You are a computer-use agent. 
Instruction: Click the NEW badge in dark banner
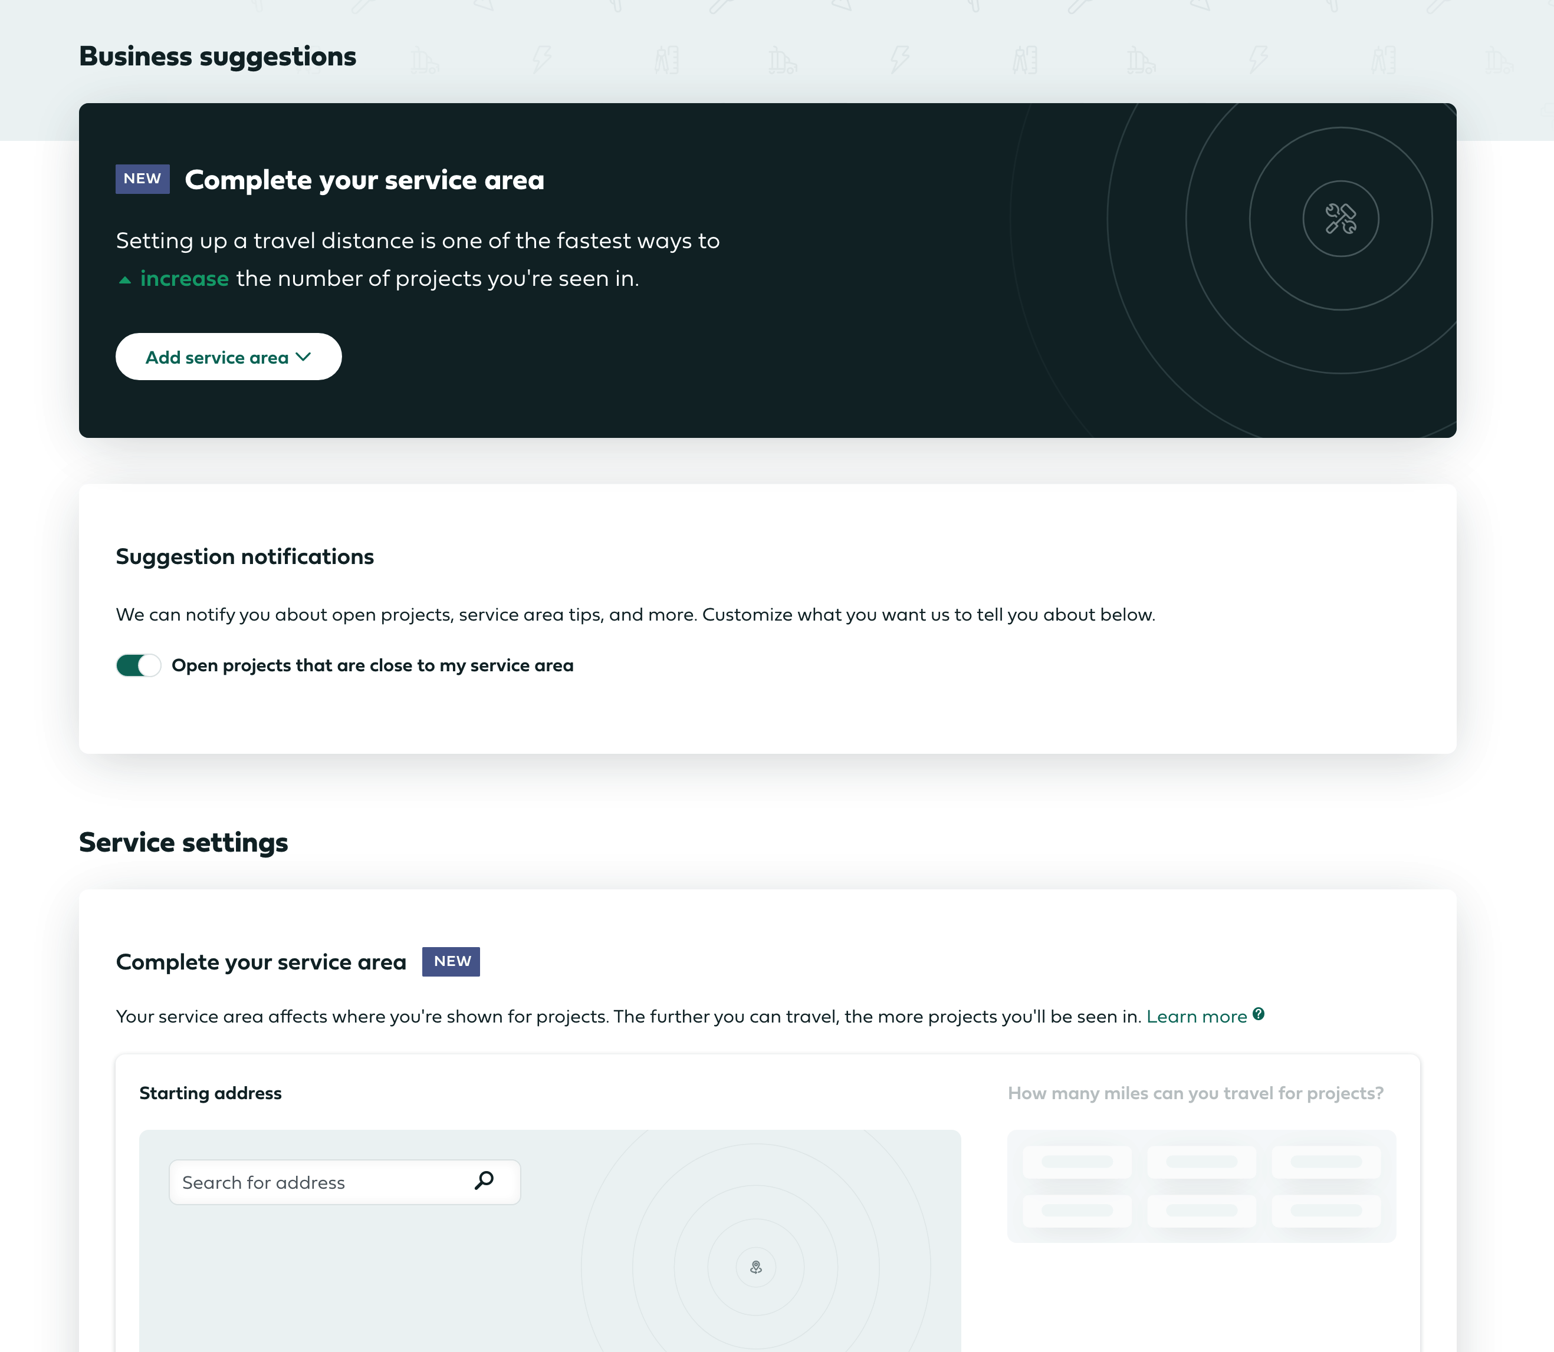pos(142,179)
